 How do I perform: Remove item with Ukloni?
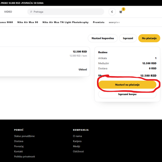83,69
